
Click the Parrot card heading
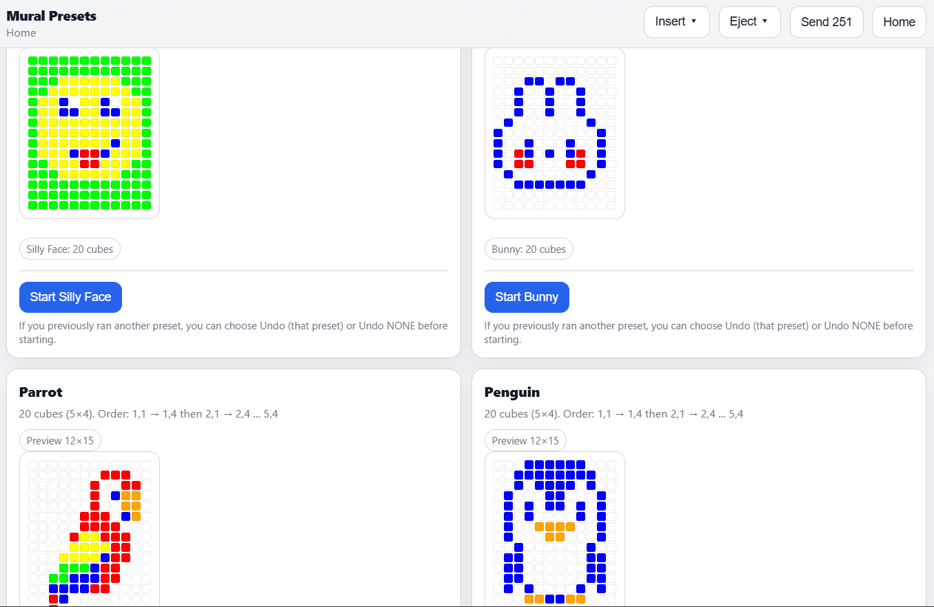tap(41, 392)
